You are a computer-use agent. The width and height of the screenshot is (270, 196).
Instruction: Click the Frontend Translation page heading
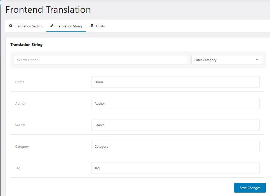tap(48, 9)
